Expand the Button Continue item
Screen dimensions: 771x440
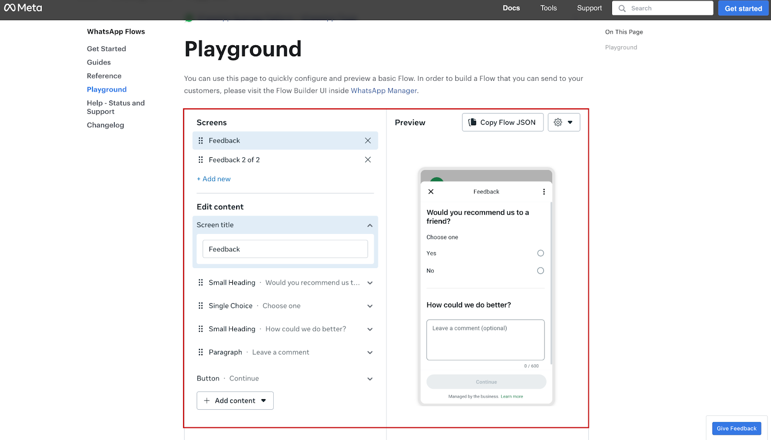tap(370, 379)
